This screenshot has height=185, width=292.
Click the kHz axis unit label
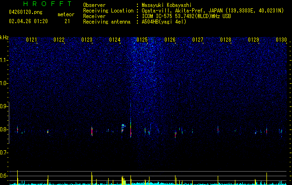[x=4, y=37]
